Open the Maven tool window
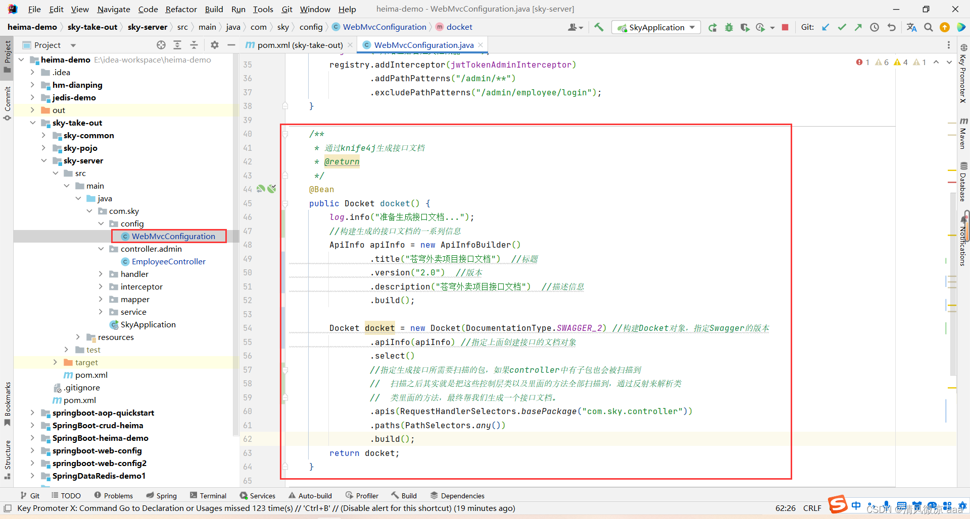The width and height of the screenshot is (970, 519). pos(963,134)
